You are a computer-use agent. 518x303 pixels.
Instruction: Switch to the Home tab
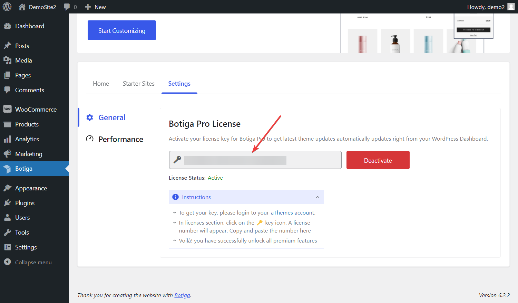pos(101,84)
